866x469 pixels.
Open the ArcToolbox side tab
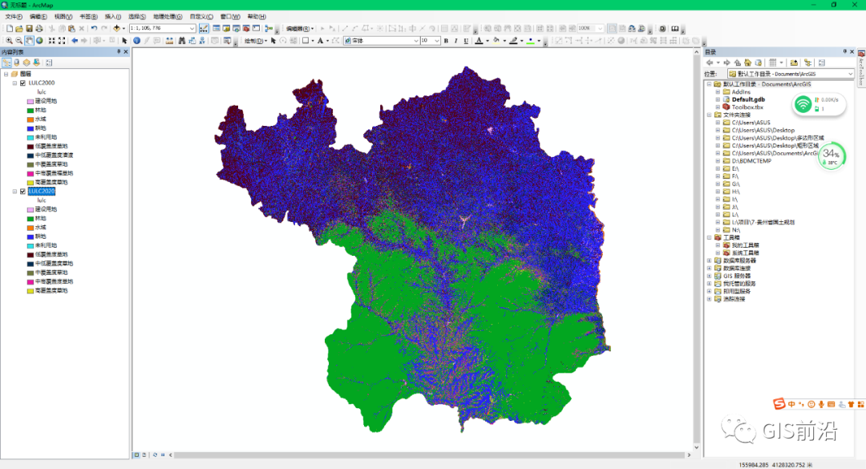[x=861, y=70]
